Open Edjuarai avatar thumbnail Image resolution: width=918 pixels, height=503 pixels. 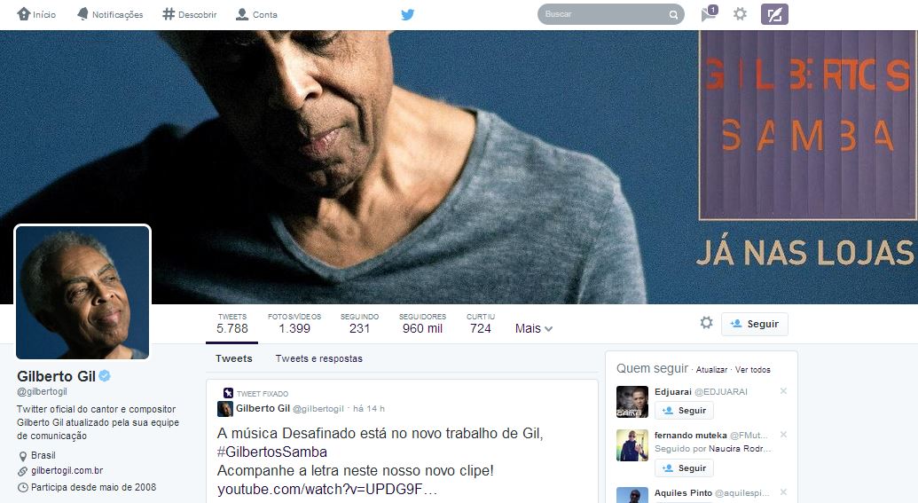click(x=632, y=402)
